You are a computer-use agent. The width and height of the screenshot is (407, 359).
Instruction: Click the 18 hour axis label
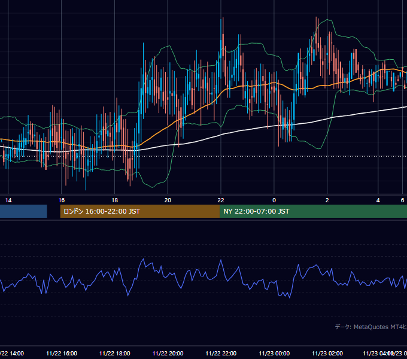pos(115,200)
